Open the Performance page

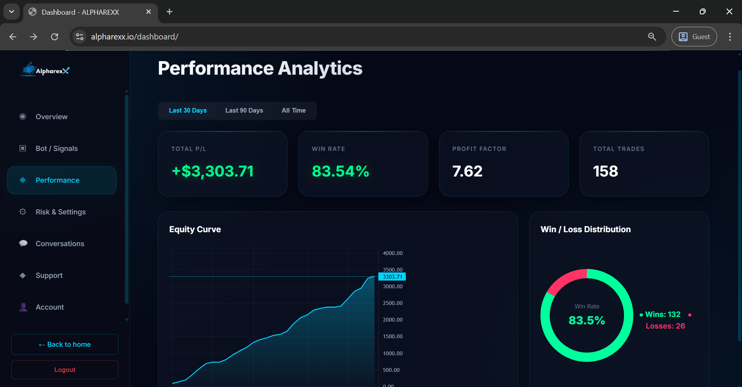[62, 180]
